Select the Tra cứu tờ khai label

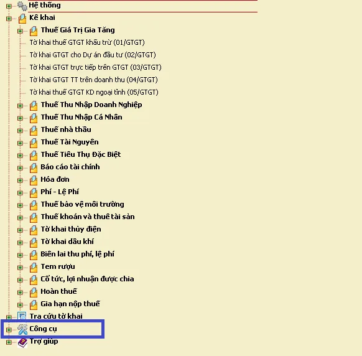point(56,316)
